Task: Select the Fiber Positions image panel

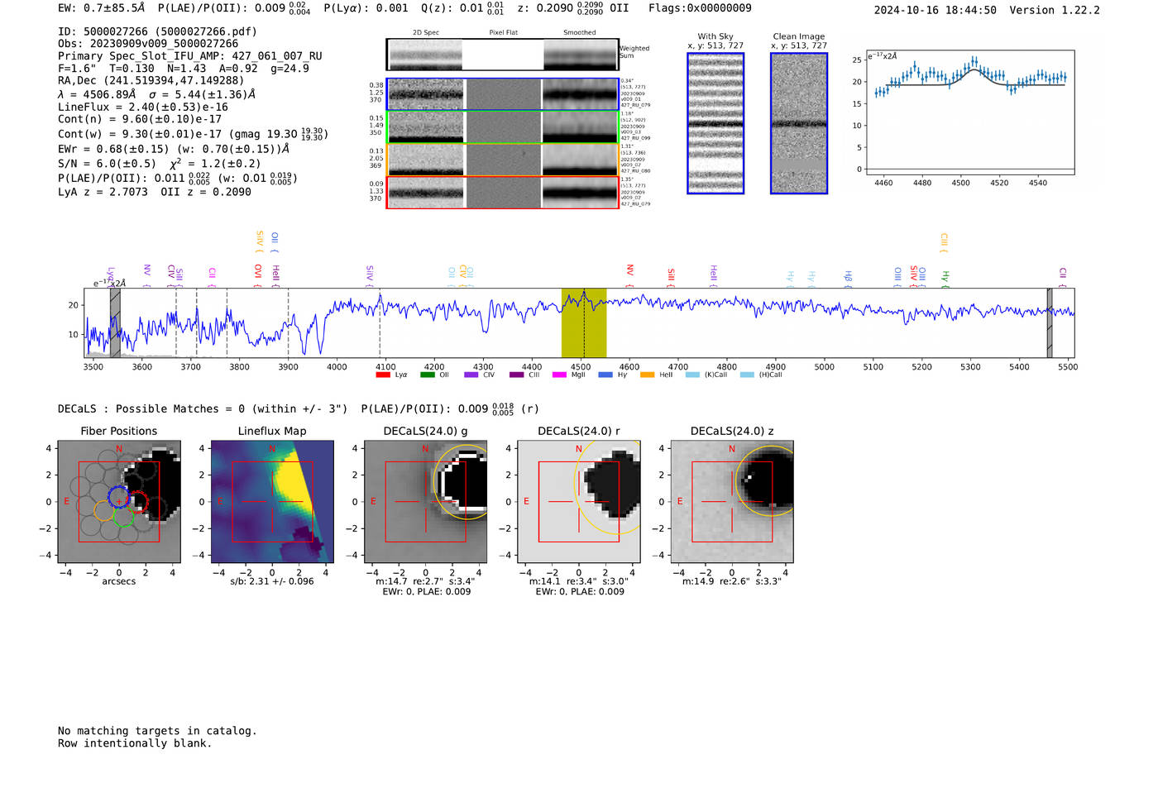Action: coord(119,501)
